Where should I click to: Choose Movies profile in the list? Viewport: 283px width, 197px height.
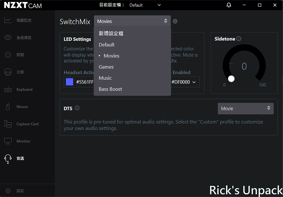pyautogui.click(x=132, y=56)
